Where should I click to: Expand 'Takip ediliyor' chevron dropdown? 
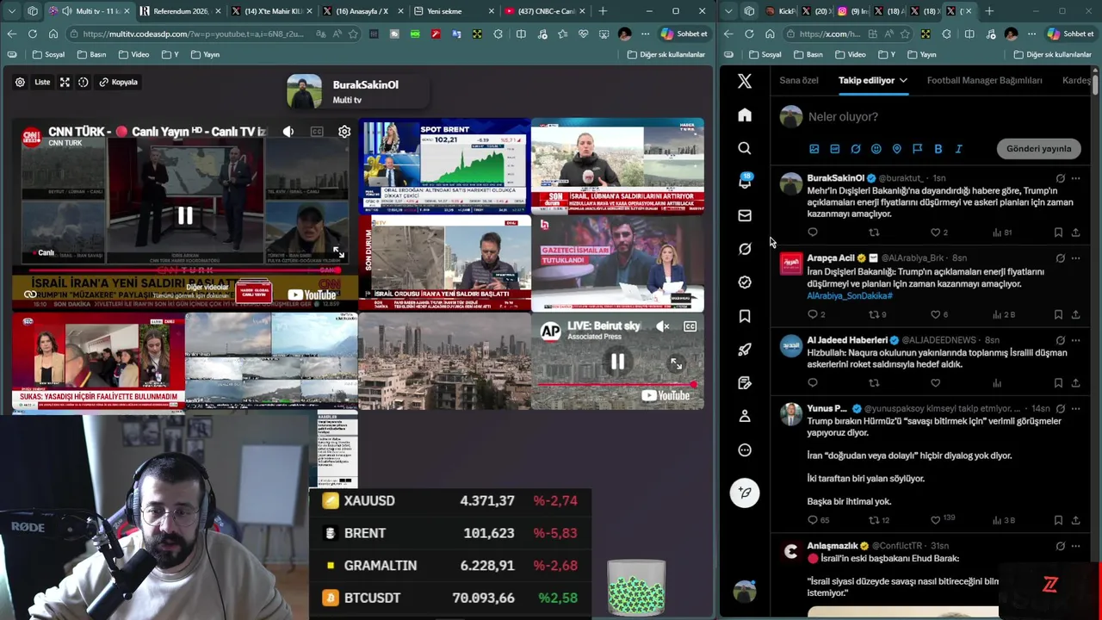pos(903,80)
